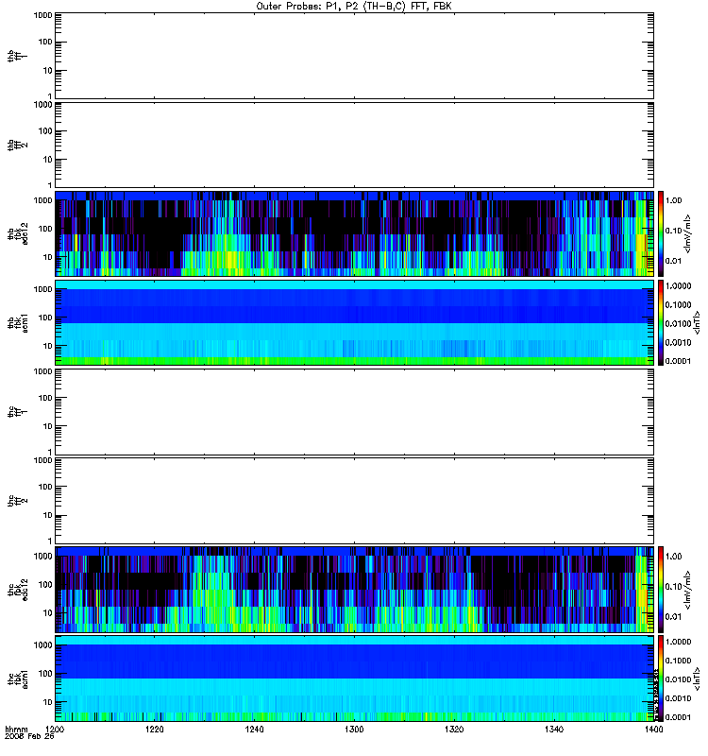Image resolution: width=708 pixels, height=756 pixels.
Task: Click the '10' y-axis tick of thc fbk scm1 panel
Action: point(48,702)
